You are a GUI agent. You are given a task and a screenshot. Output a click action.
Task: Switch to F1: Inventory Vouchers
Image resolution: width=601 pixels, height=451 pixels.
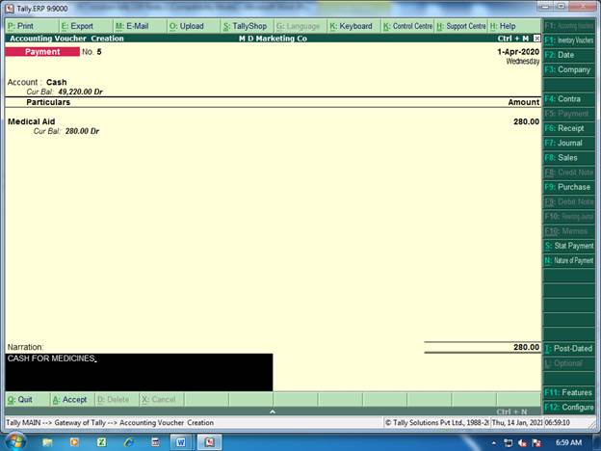pos(569,40)
